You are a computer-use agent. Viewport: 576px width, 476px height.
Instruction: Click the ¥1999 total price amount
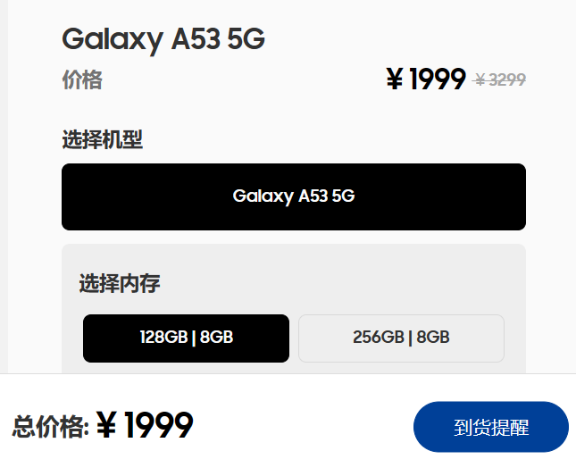145,426
